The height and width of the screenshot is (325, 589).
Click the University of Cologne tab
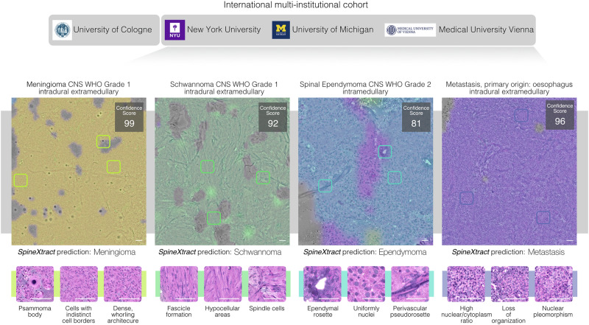[x=104, y=30]
